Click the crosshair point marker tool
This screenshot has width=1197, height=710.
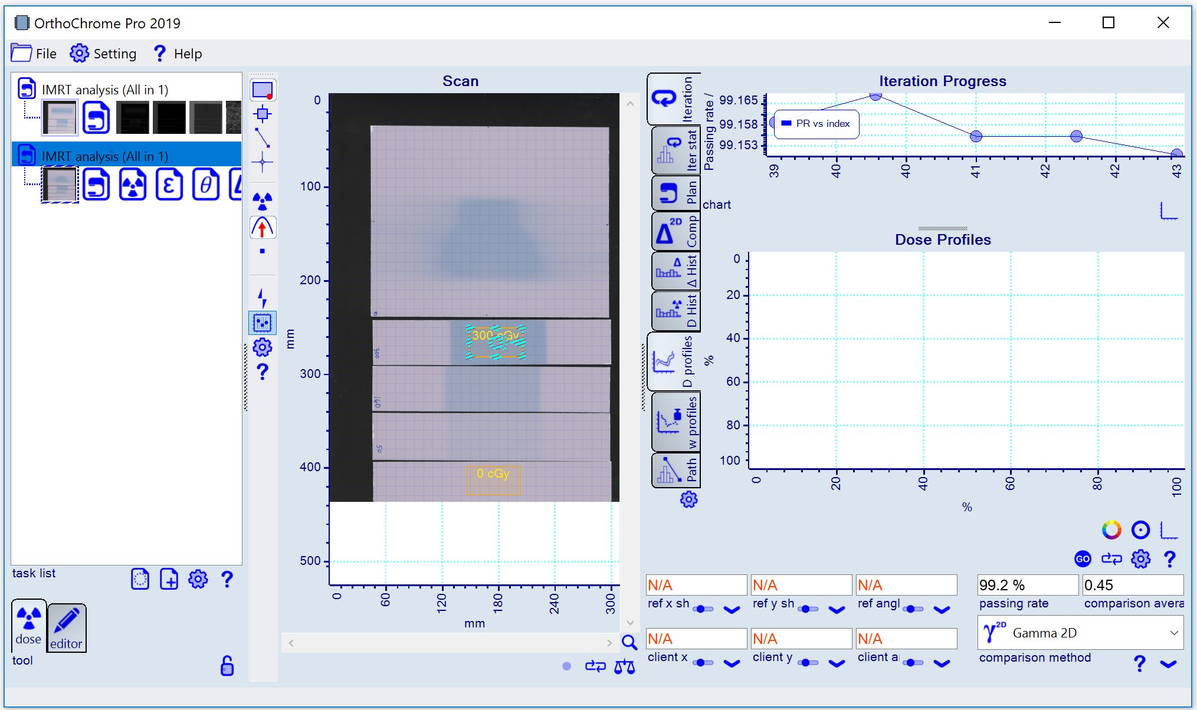click(263, 162)
